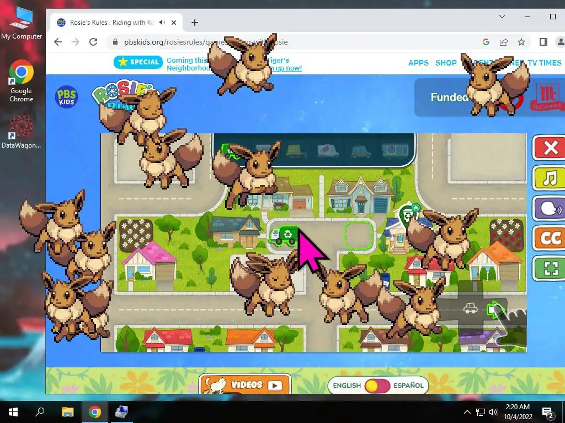Toggle game music with the note button
Image resolution: width=565 pixels, height=423 pixels.
(x=549, y=178)
